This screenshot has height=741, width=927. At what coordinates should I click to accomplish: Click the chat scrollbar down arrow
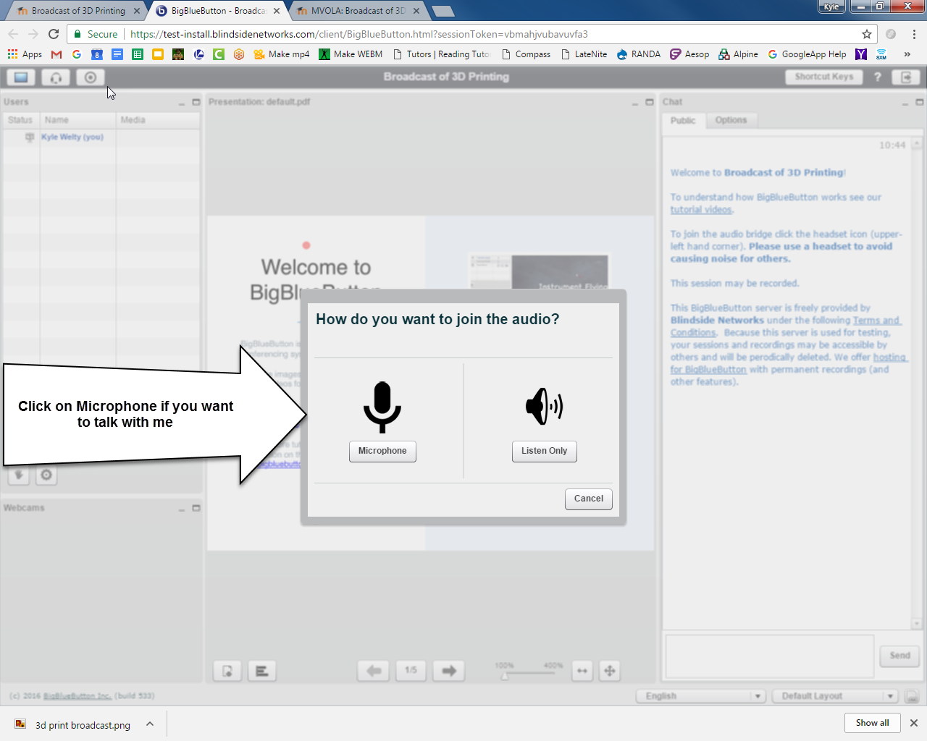[917, 624]
